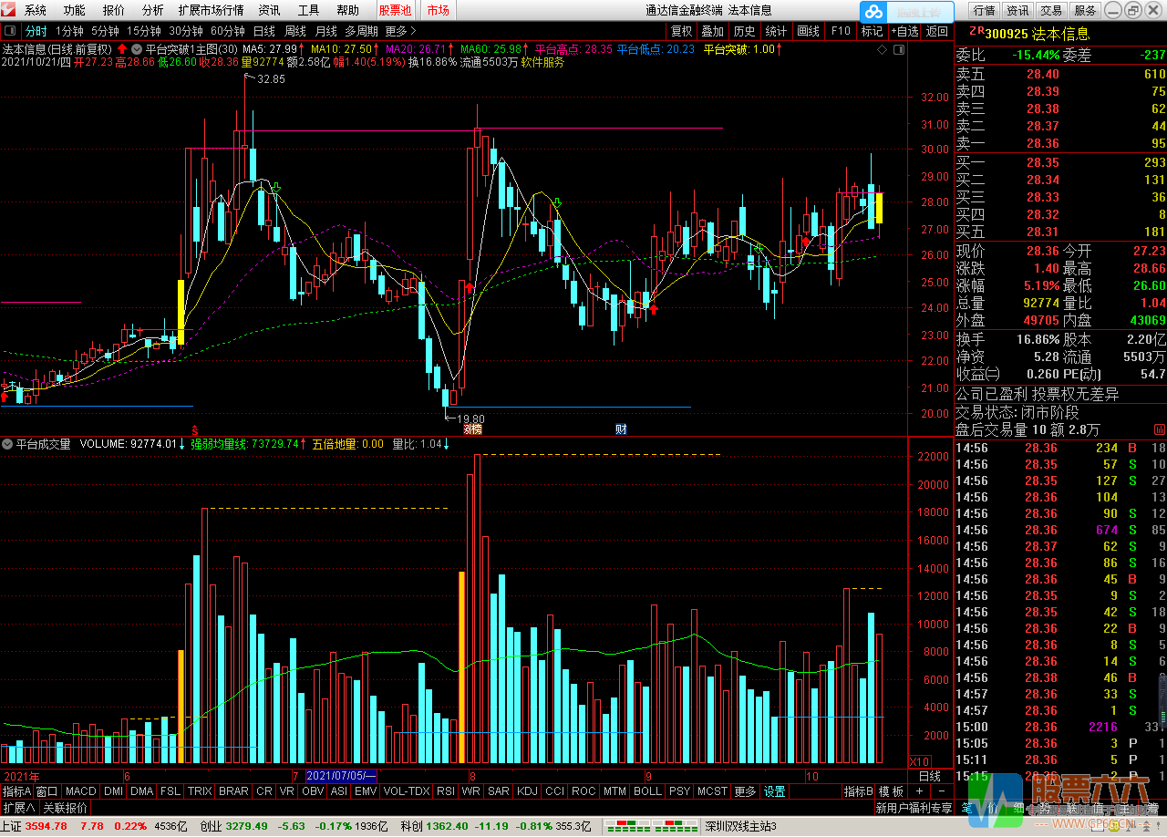Open the 报价 menu
The height and width of the screenshot is (837, 1167).
click(114, 11)
